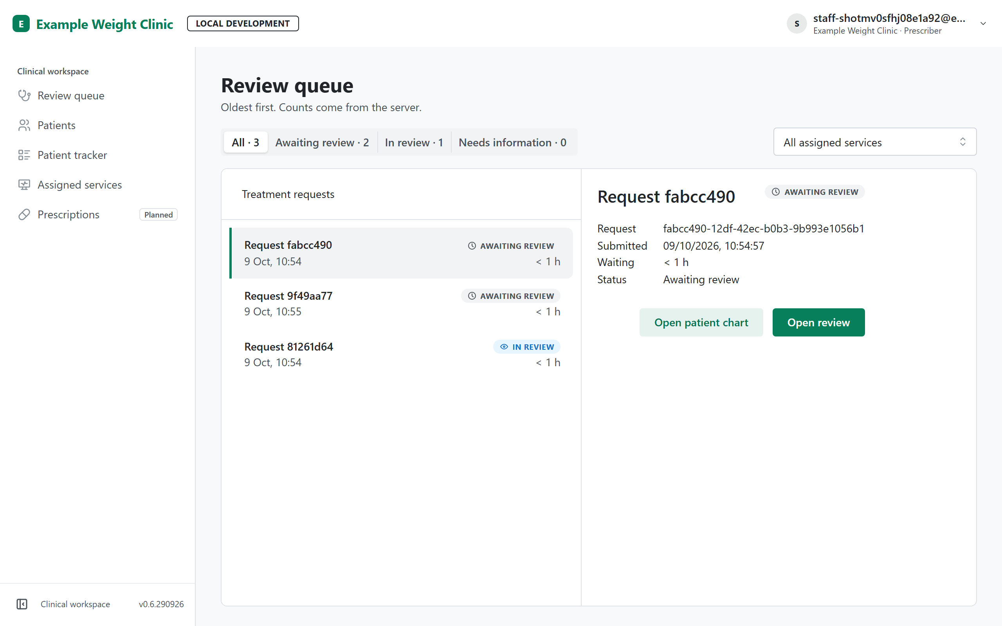This screenshot has height=626, width=1002.
Task: Click the Open review button
Action: coord(818,322)
